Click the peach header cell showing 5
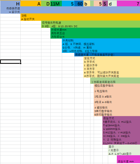140x164 pixels. [x=98, y=4]
